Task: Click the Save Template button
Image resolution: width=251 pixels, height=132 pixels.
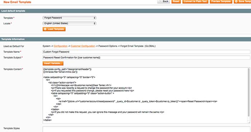Action: 242,1
